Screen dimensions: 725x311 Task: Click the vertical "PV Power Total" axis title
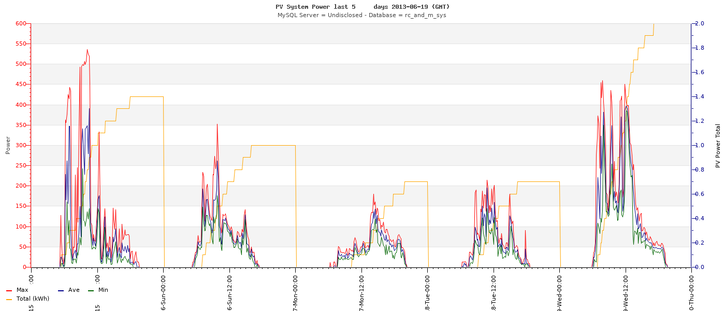[x=718, y=146]
